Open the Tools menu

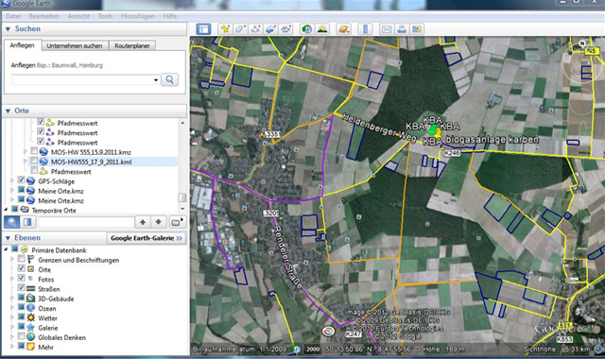pos(105,16)
